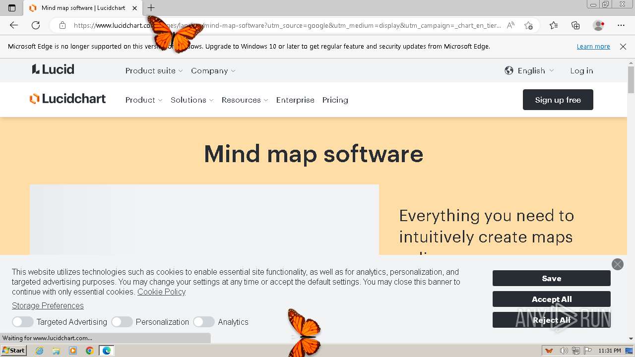
Task: Close the Mind map software tab
Action: [134, 8]
